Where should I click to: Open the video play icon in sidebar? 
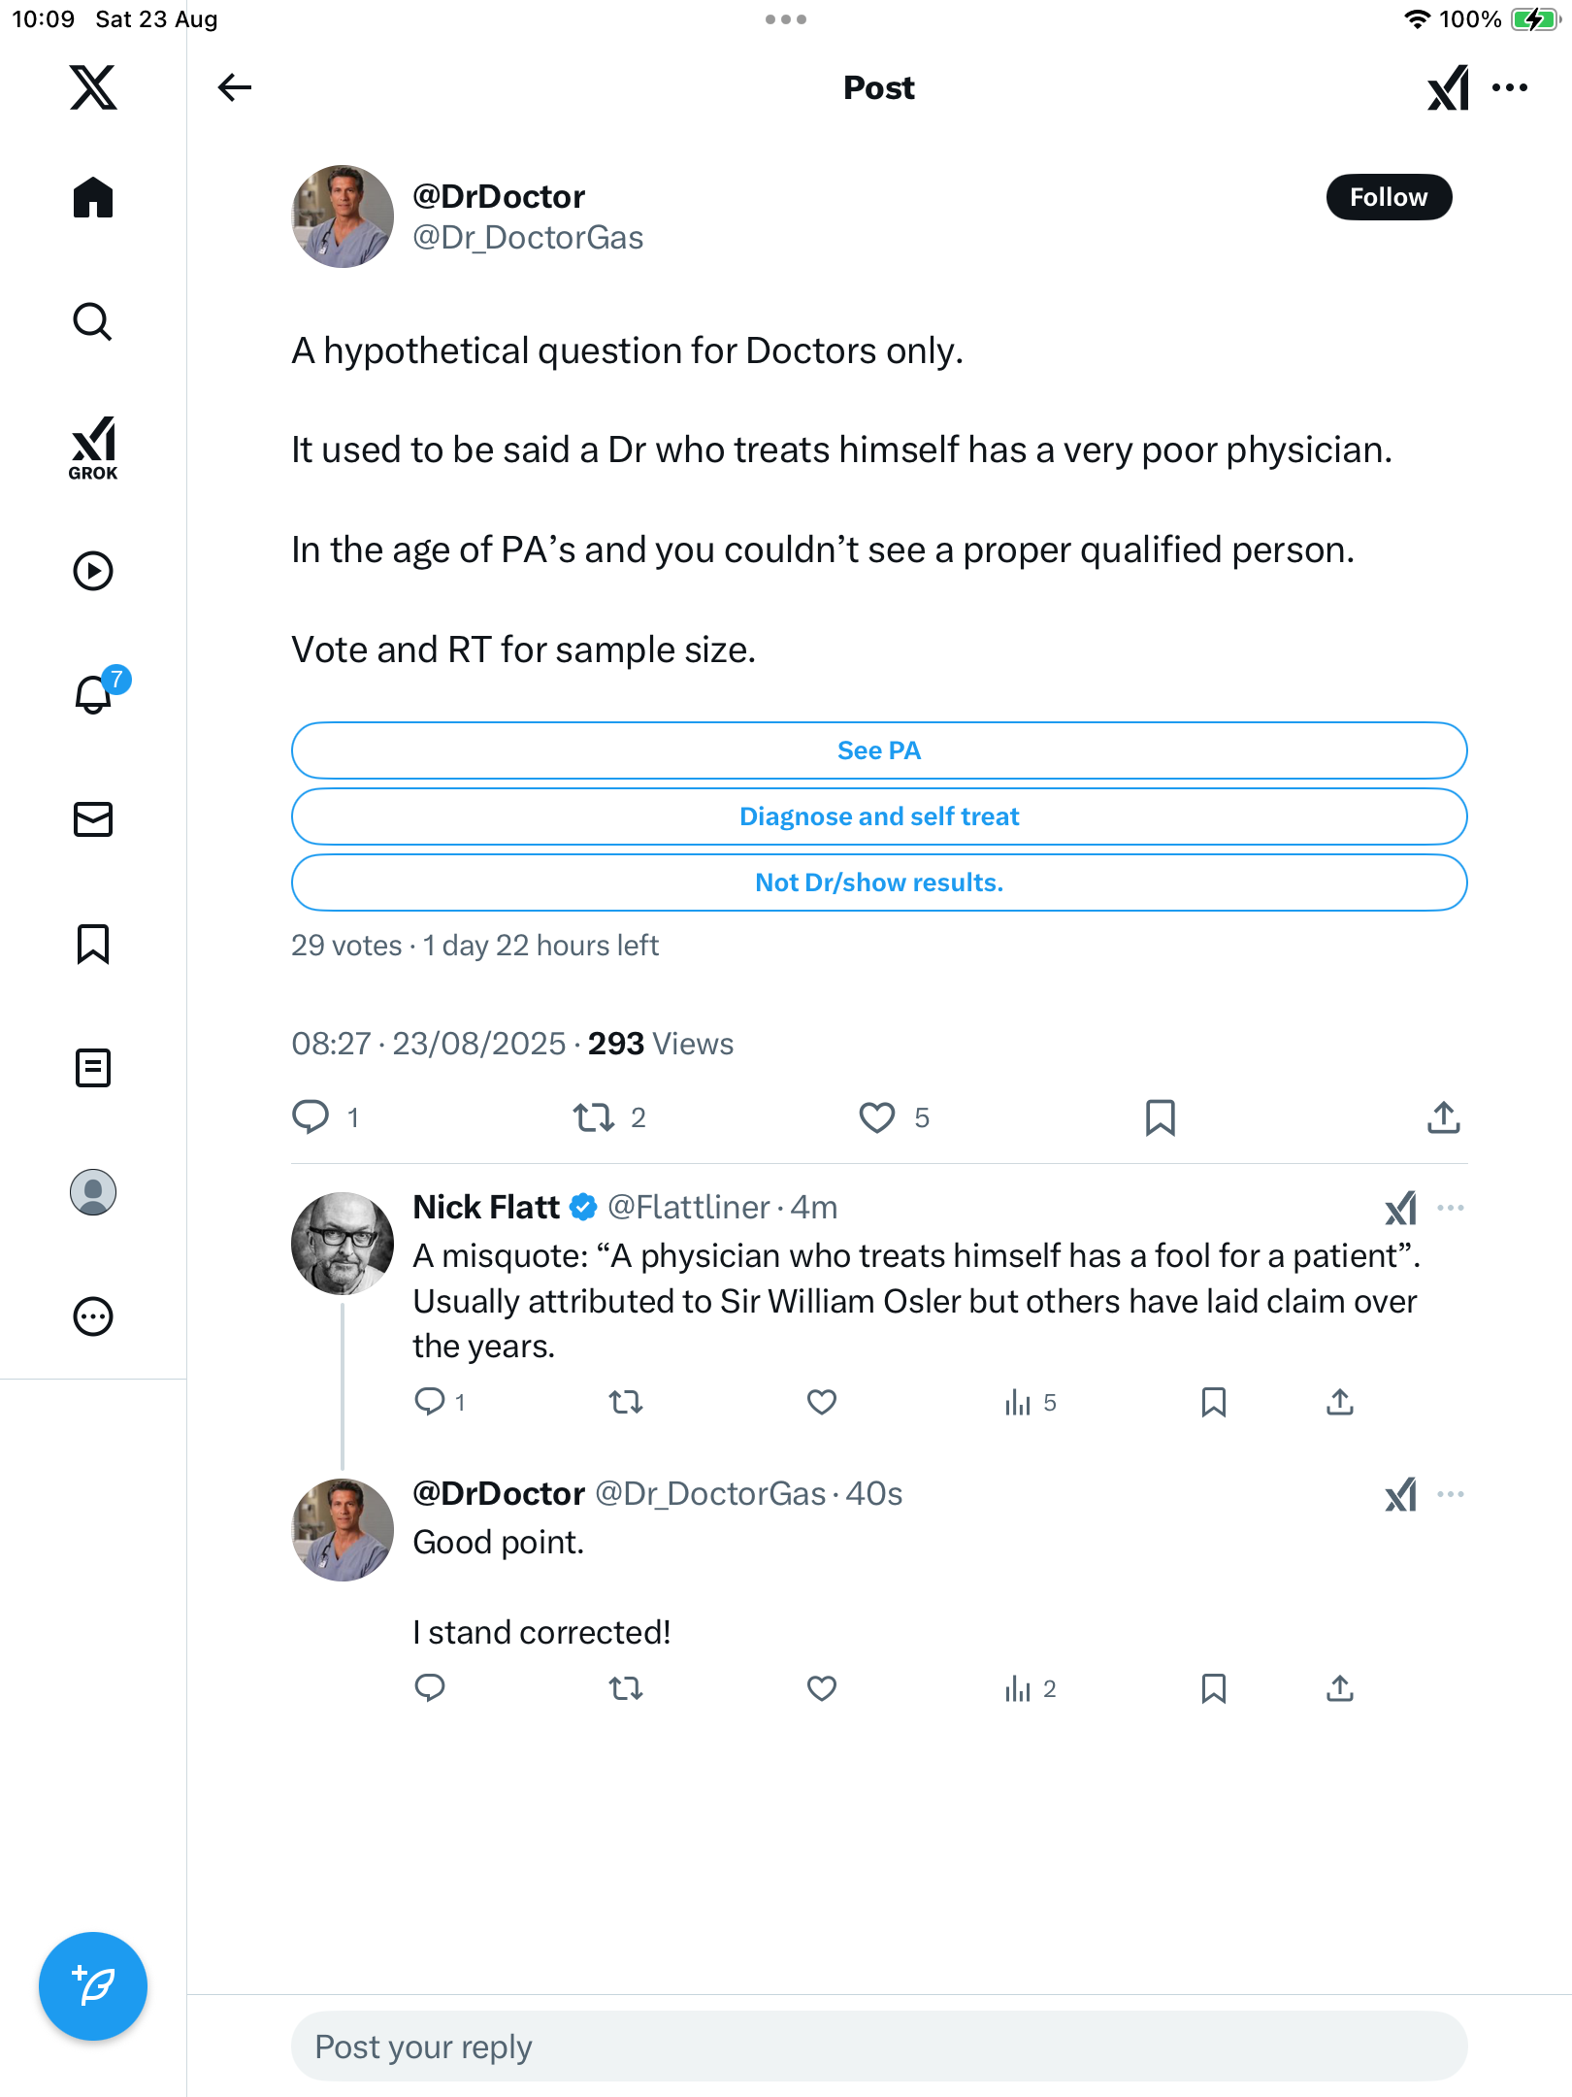[93, 571]
